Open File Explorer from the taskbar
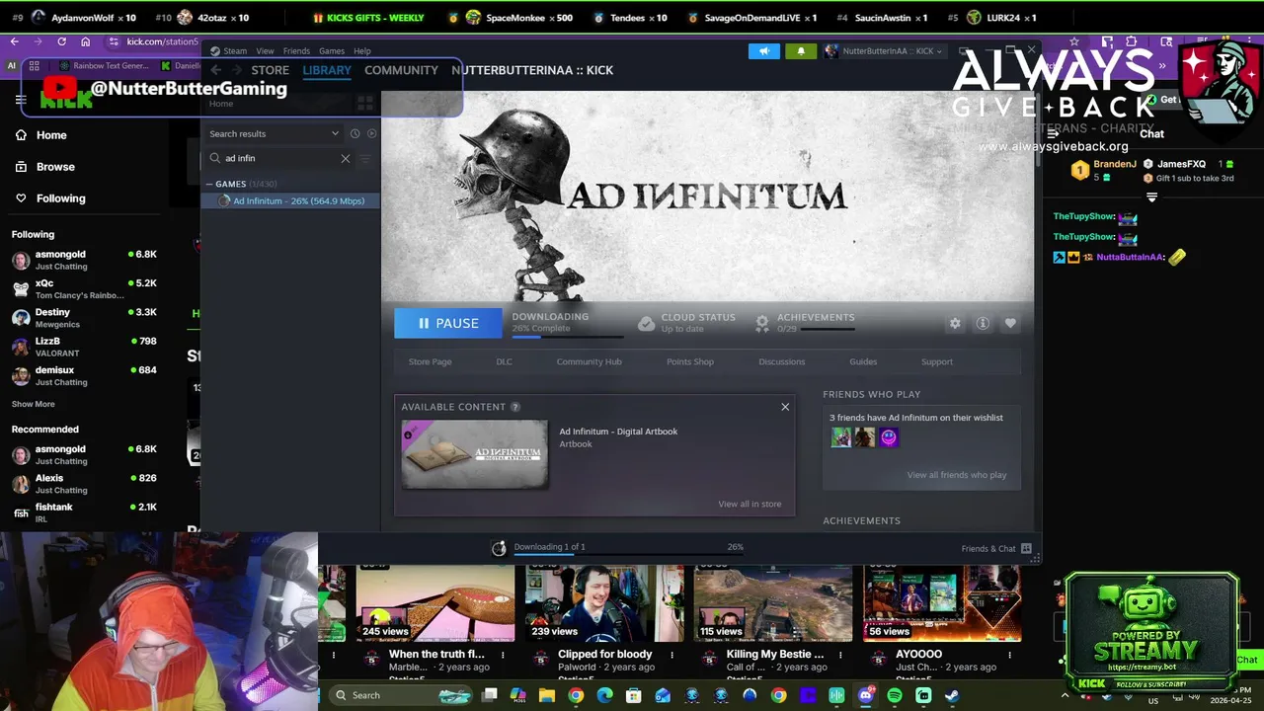This screenshot has width=1264, height=711. [547, 695]
